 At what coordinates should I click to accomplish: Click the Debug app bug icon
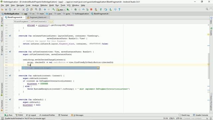tap(76, 9)
